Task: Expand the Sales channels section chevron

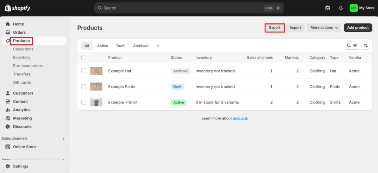Action: tap(63, 139)
